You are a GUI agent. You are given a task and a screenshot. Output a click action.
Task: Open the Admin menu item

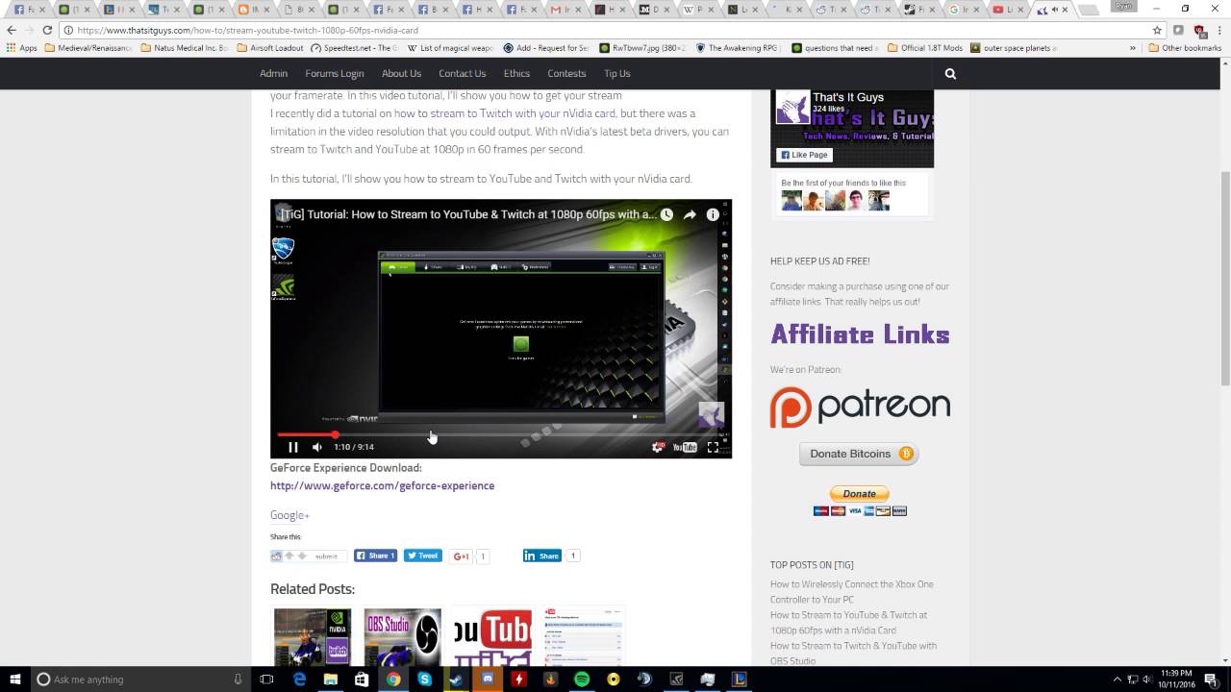pyautogui.click(x=273, y=73)
